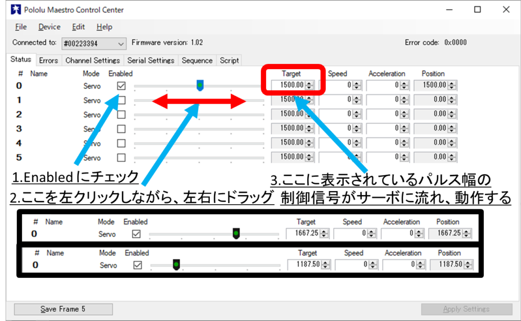
Task: Click the 'Position' column header
Action: (433, 74)
